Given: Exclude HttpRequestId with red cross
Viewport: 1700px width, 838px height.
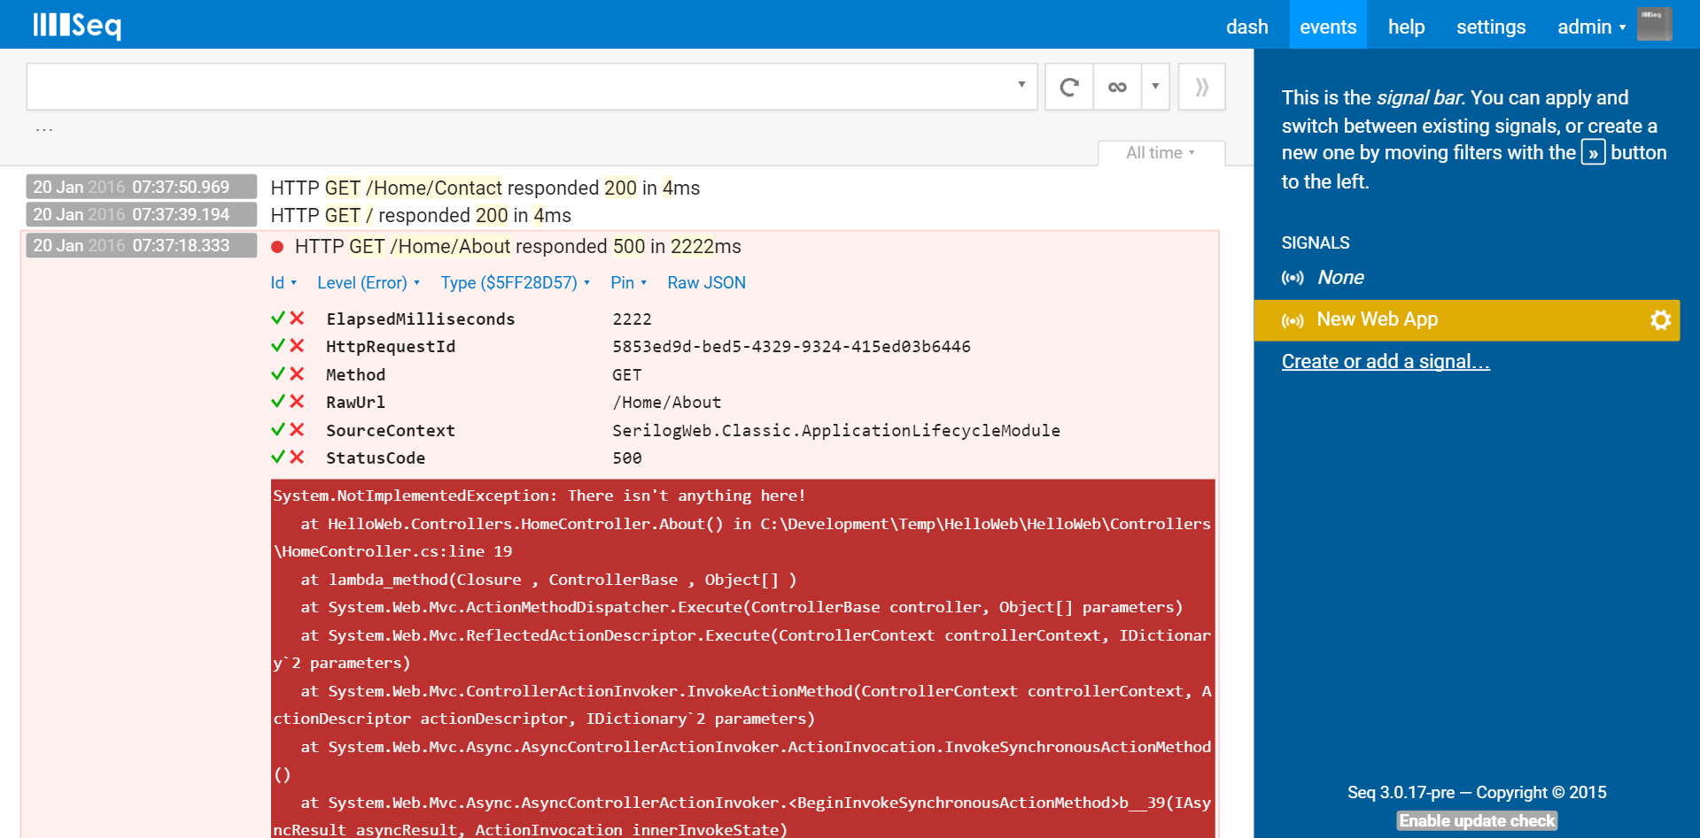Looking at the screenshot, I should pyautogui.click(x=298, y=345).
